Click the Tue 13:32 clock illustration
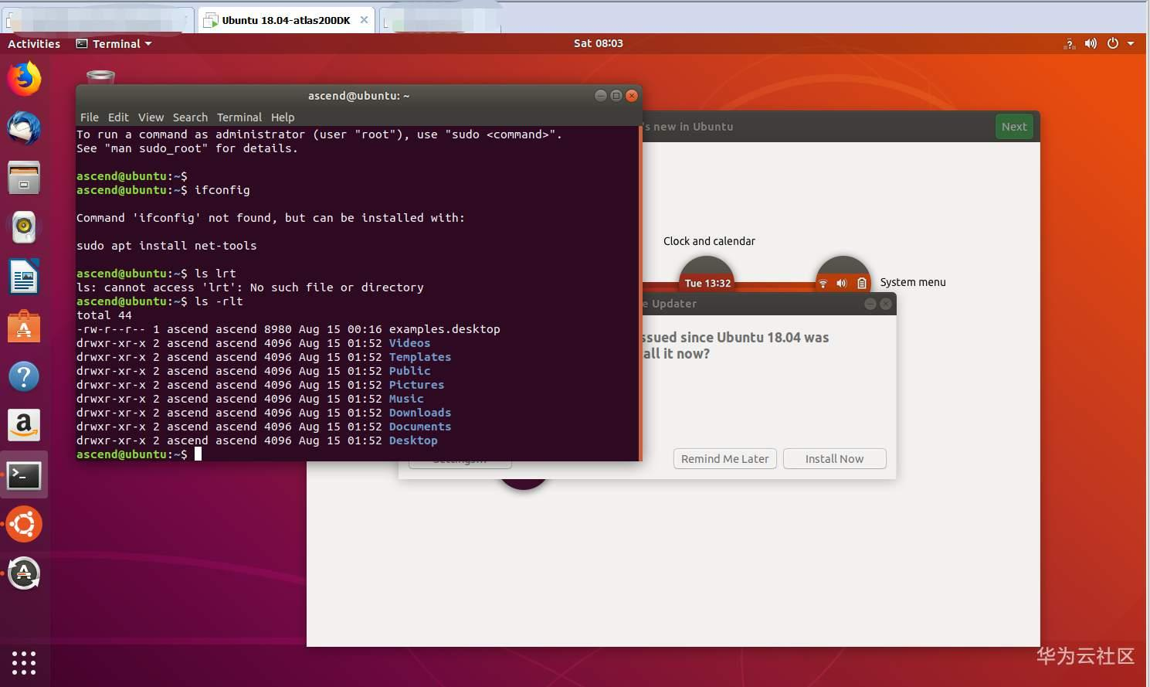Viewport: 1150px width, 687px height. tap(707, 283)
